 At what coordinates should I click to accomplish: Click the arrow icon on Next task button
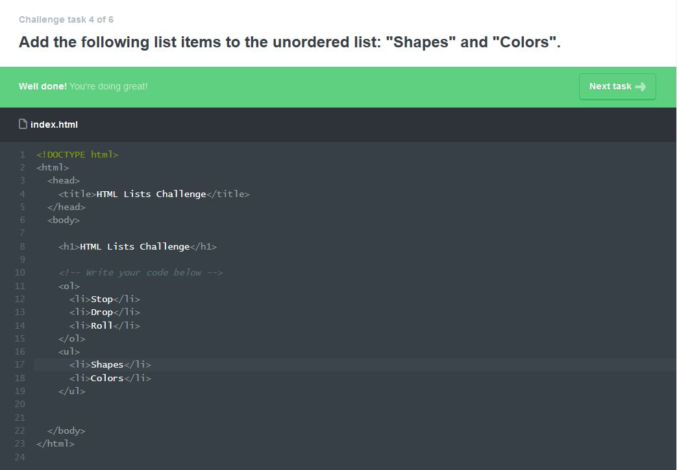[x=641, y=87]
